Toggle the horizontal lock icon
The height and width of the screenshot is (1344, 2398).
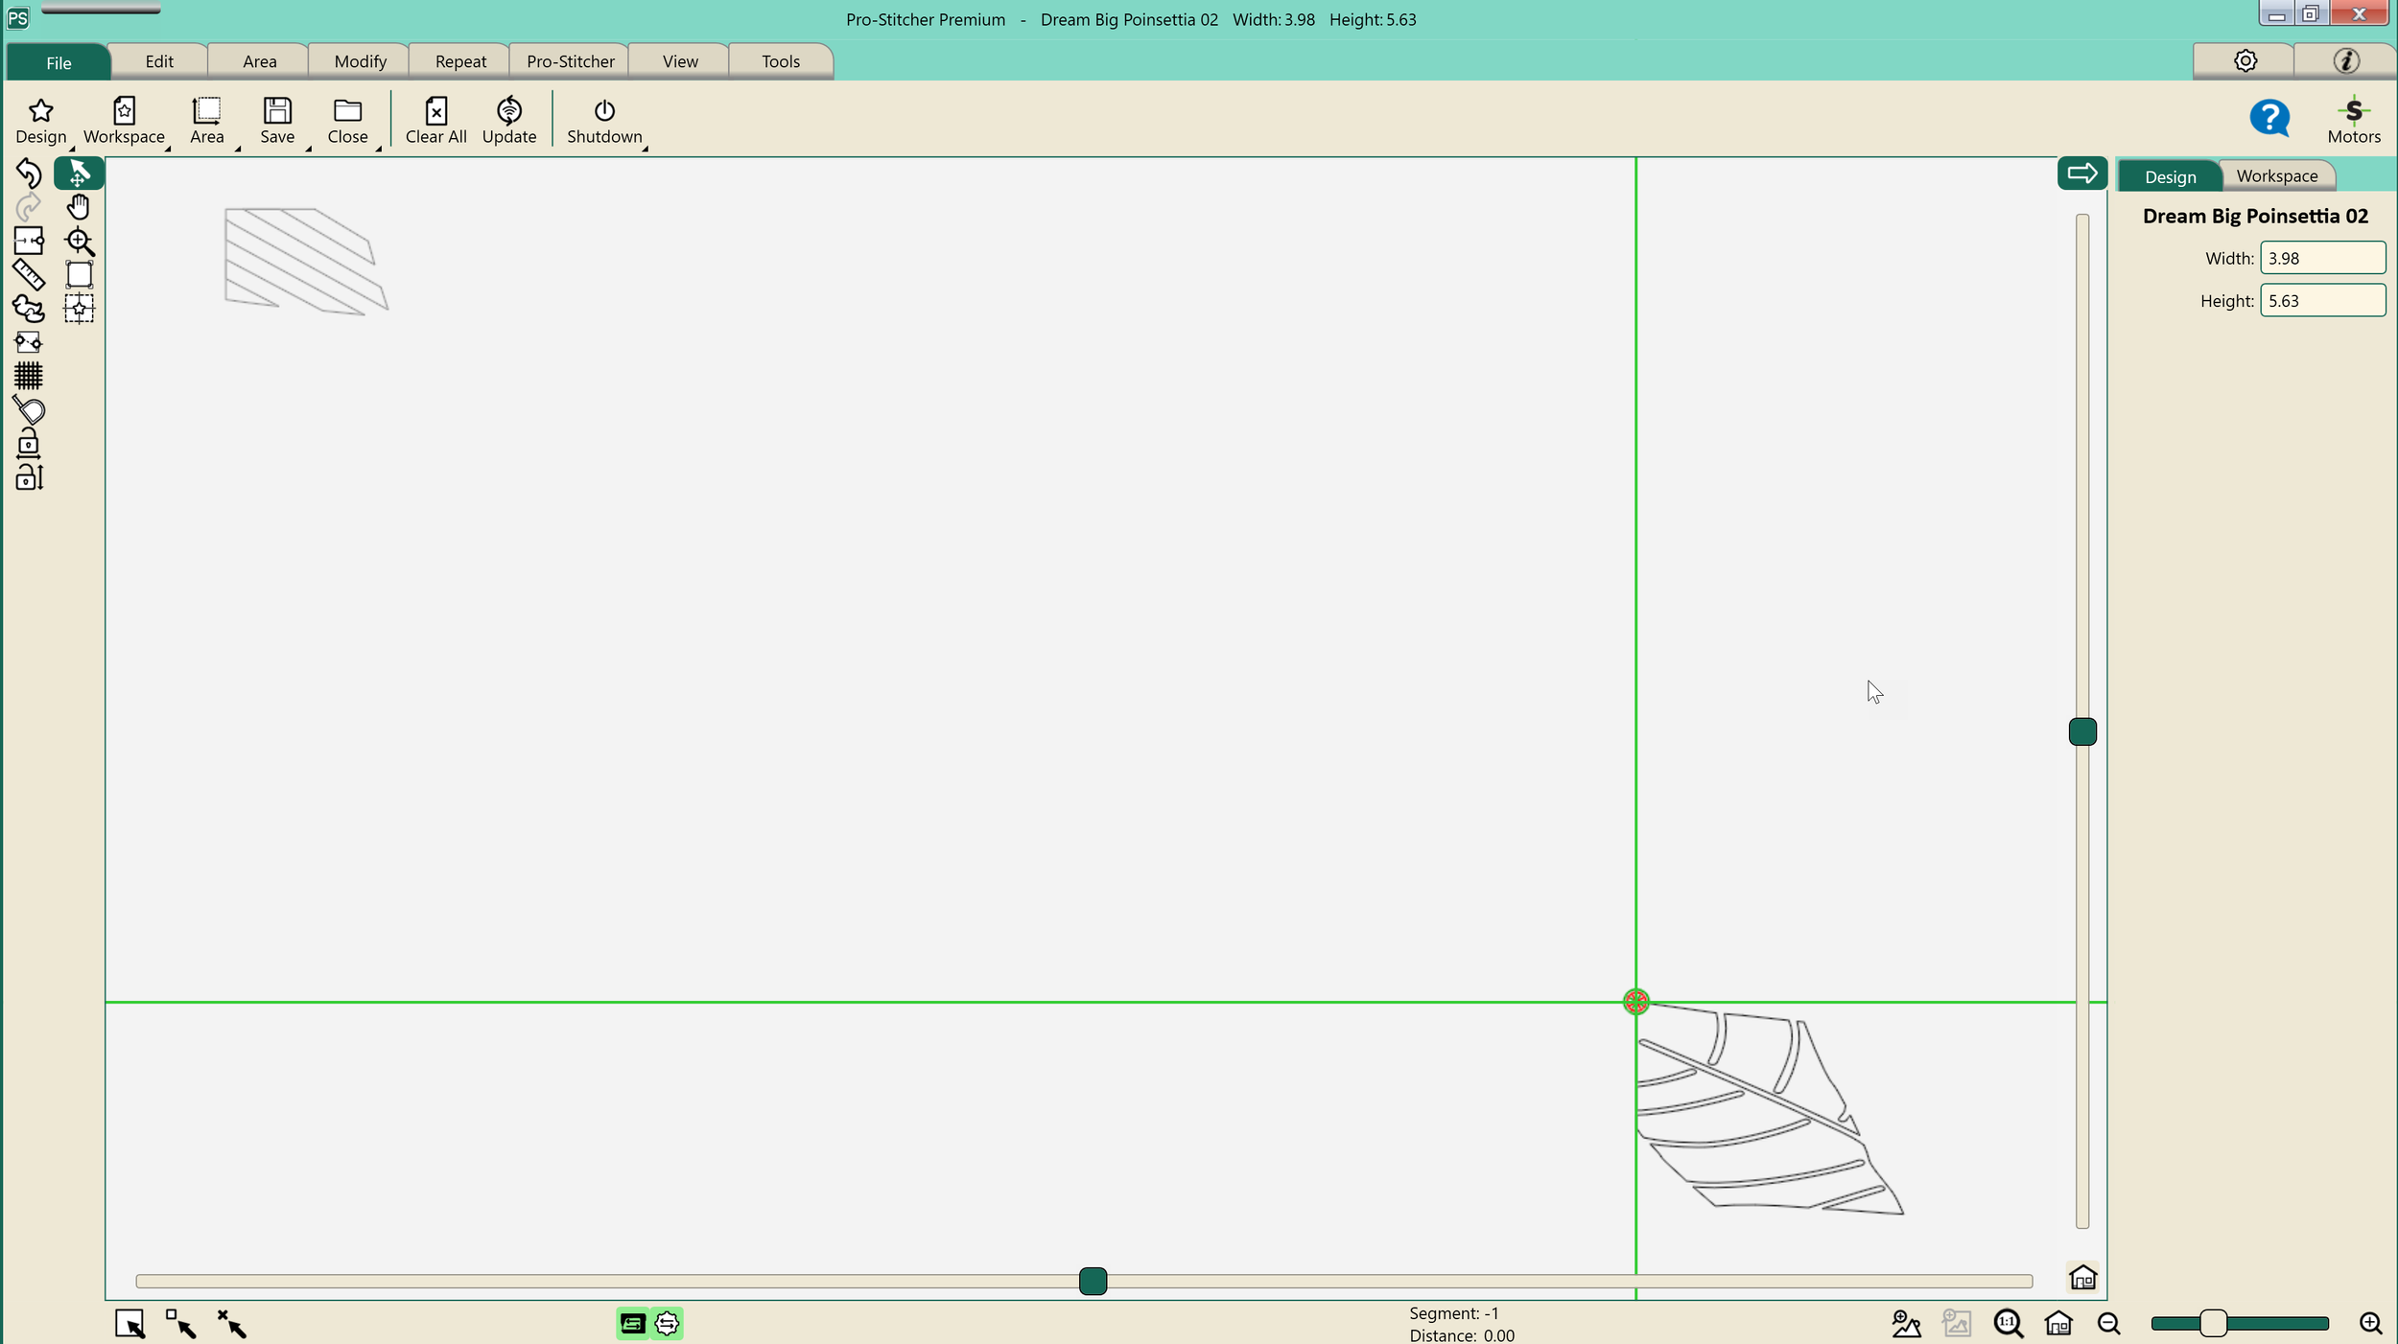[28, 444]
